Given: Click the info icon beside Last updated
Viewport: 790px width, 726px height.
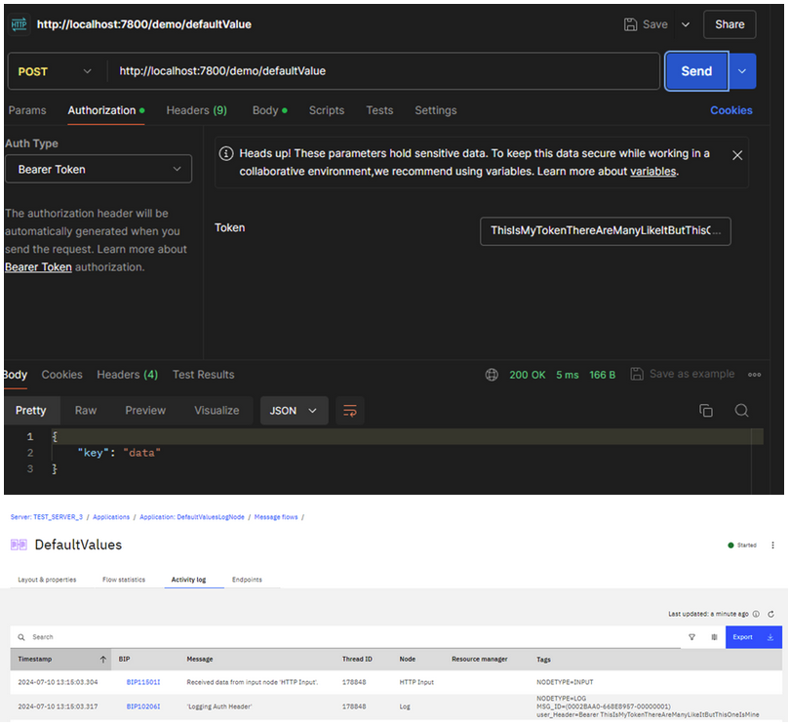Looking at the screenshot, I should tap(756, 614).
